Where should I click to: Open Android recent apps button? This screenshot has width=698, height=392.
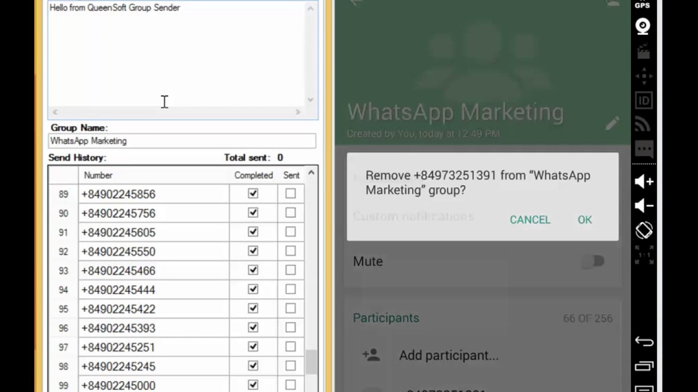[x=644, y=365]
